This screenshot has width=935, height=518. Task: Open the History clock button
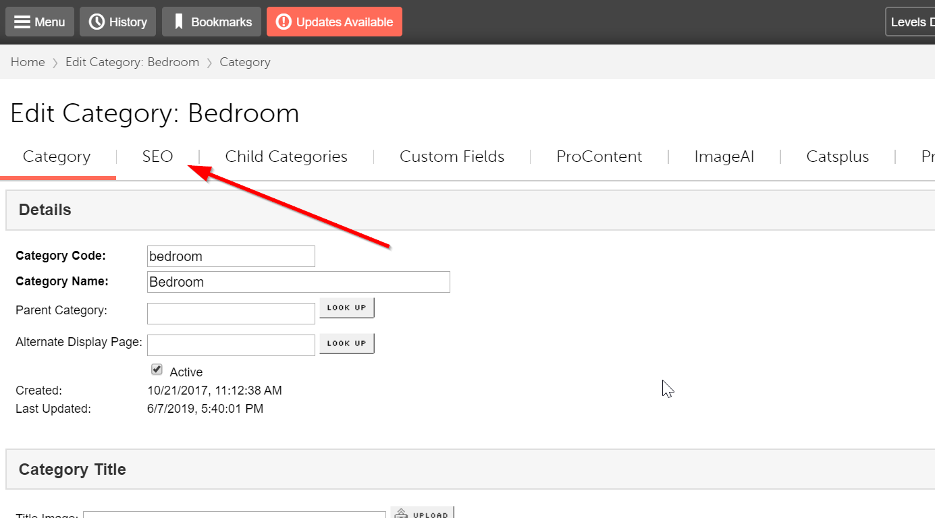(x=118, y=22)
